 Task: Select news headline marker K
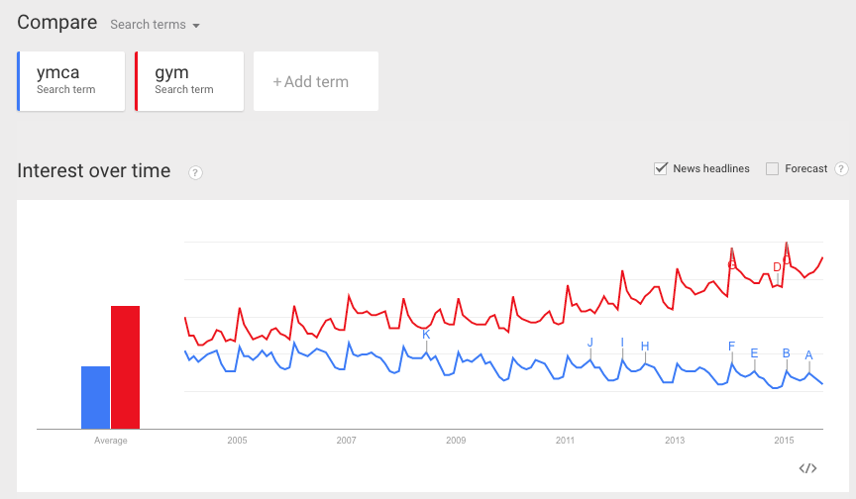coord(426,335)
